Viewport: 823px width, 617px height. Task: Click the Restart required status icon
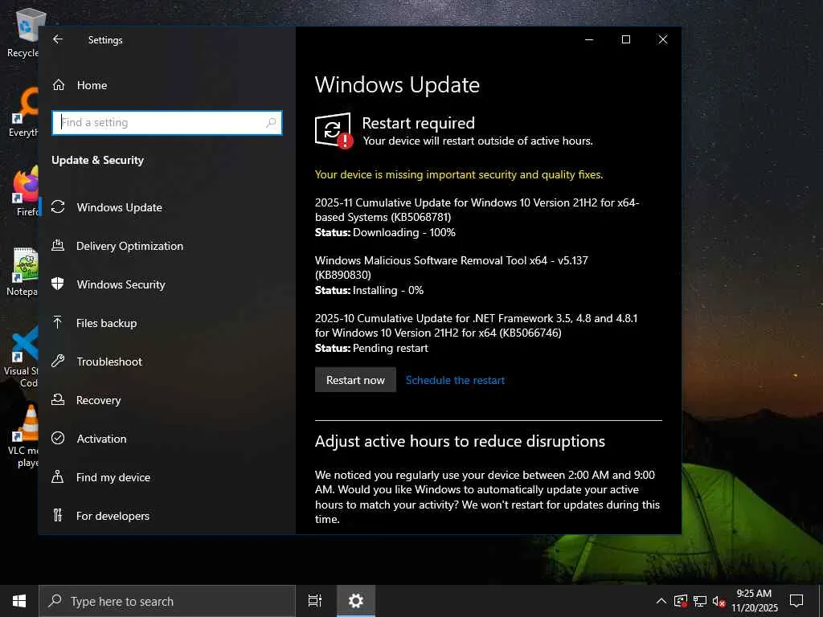click(334, 131)
